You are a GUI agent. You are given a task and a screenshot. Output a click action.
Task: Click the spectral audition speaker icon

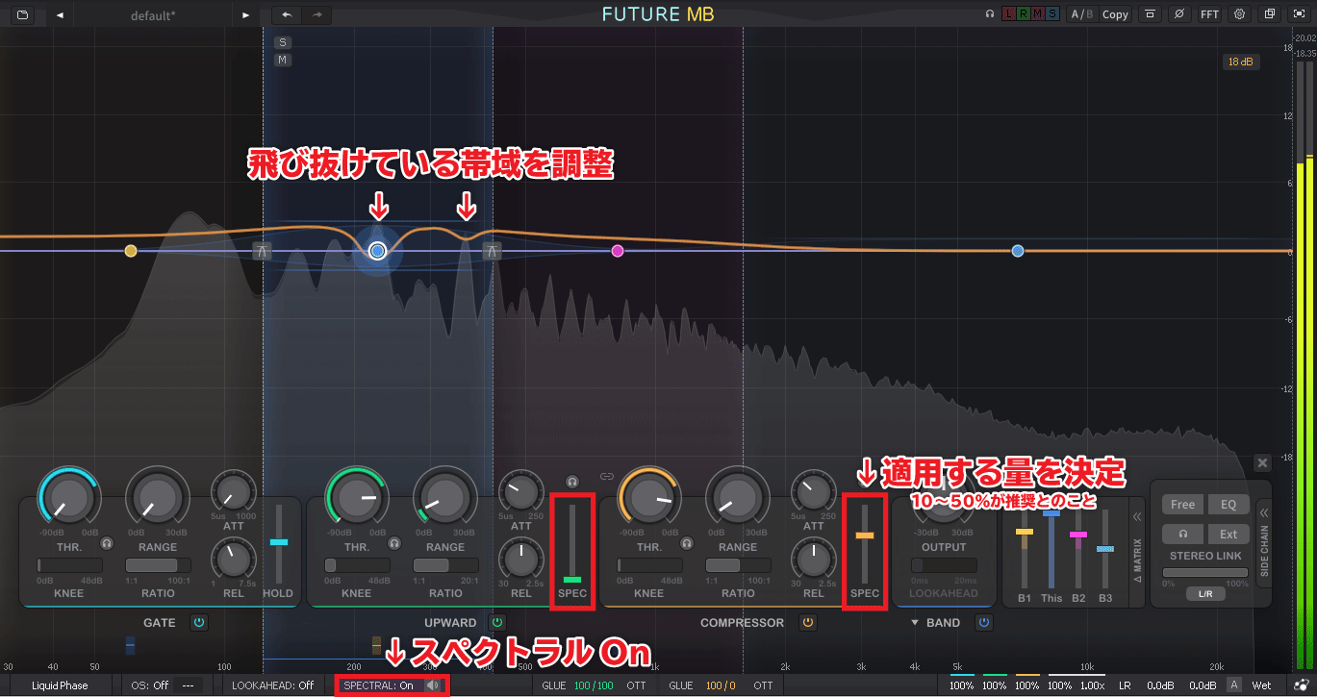click(x=434, y=685)
